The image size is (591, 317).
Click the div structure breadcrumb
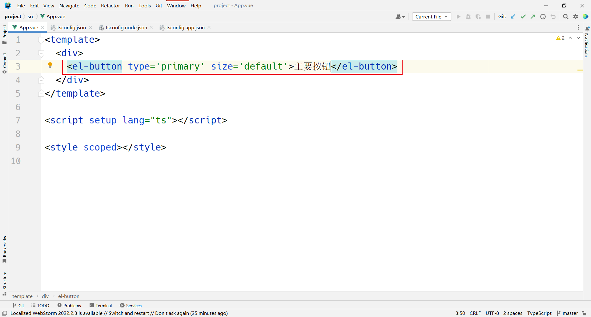45,296
